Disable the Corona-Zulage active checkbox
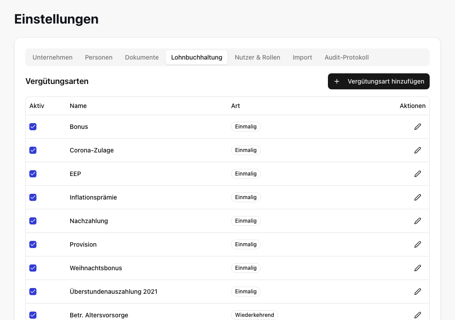The image size is (455, 320). [x=33, y=150]
